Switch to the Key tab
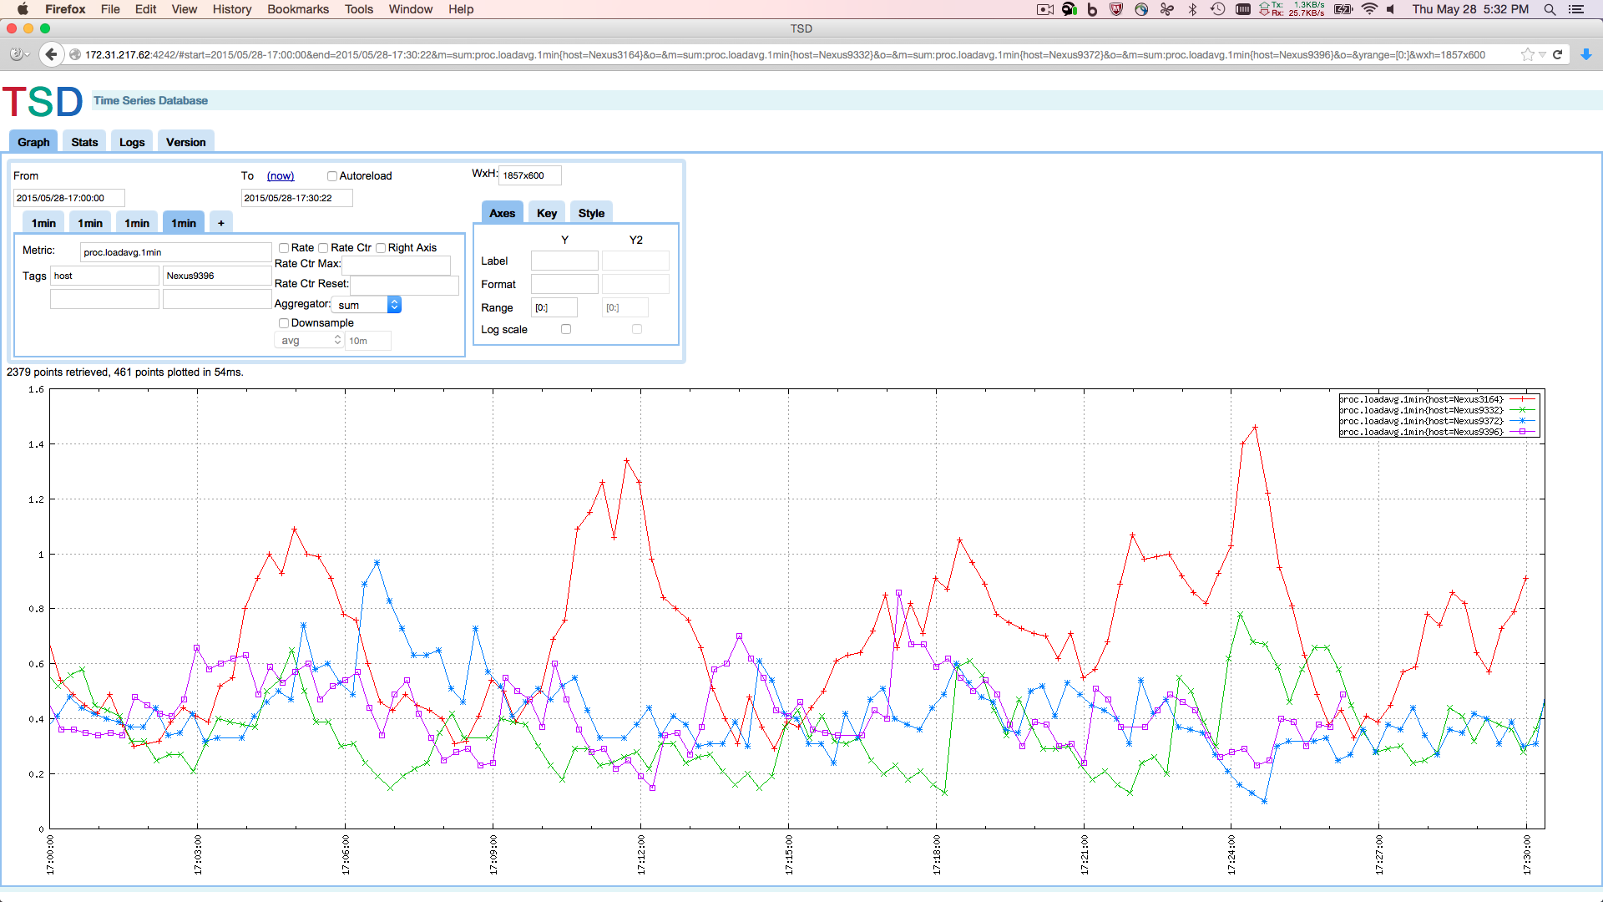Screen dimensions: 1603x902 pyautogui.click(x=546, y=212)
